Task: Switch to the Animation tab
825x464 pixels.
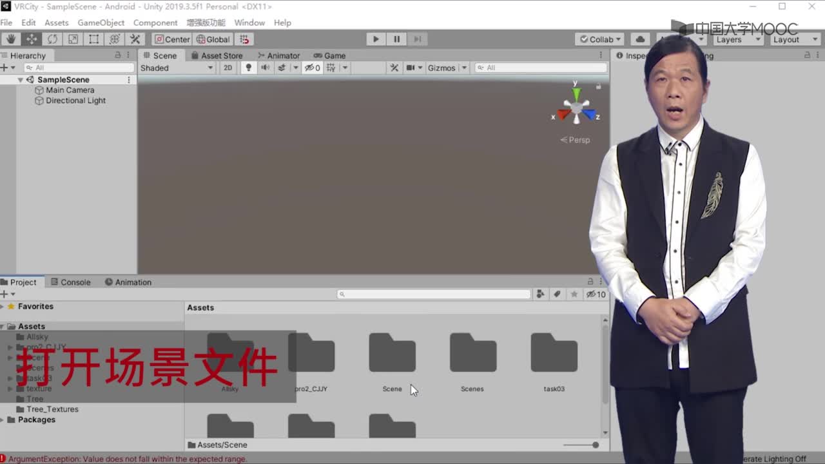Action: [x=128, y=282]
